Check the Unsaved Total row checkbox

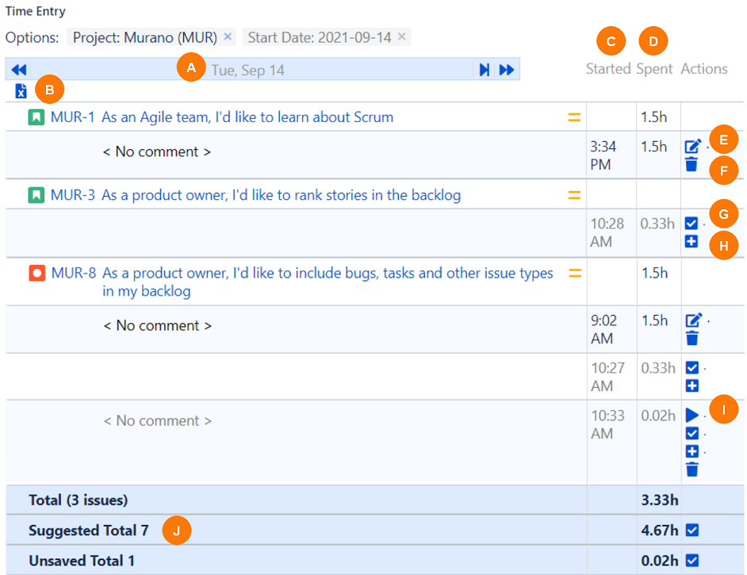click(692, 561)
